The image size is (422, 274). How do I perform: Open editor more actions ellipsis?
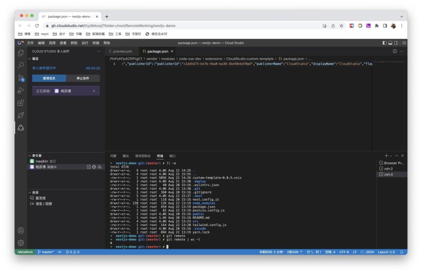401,51
